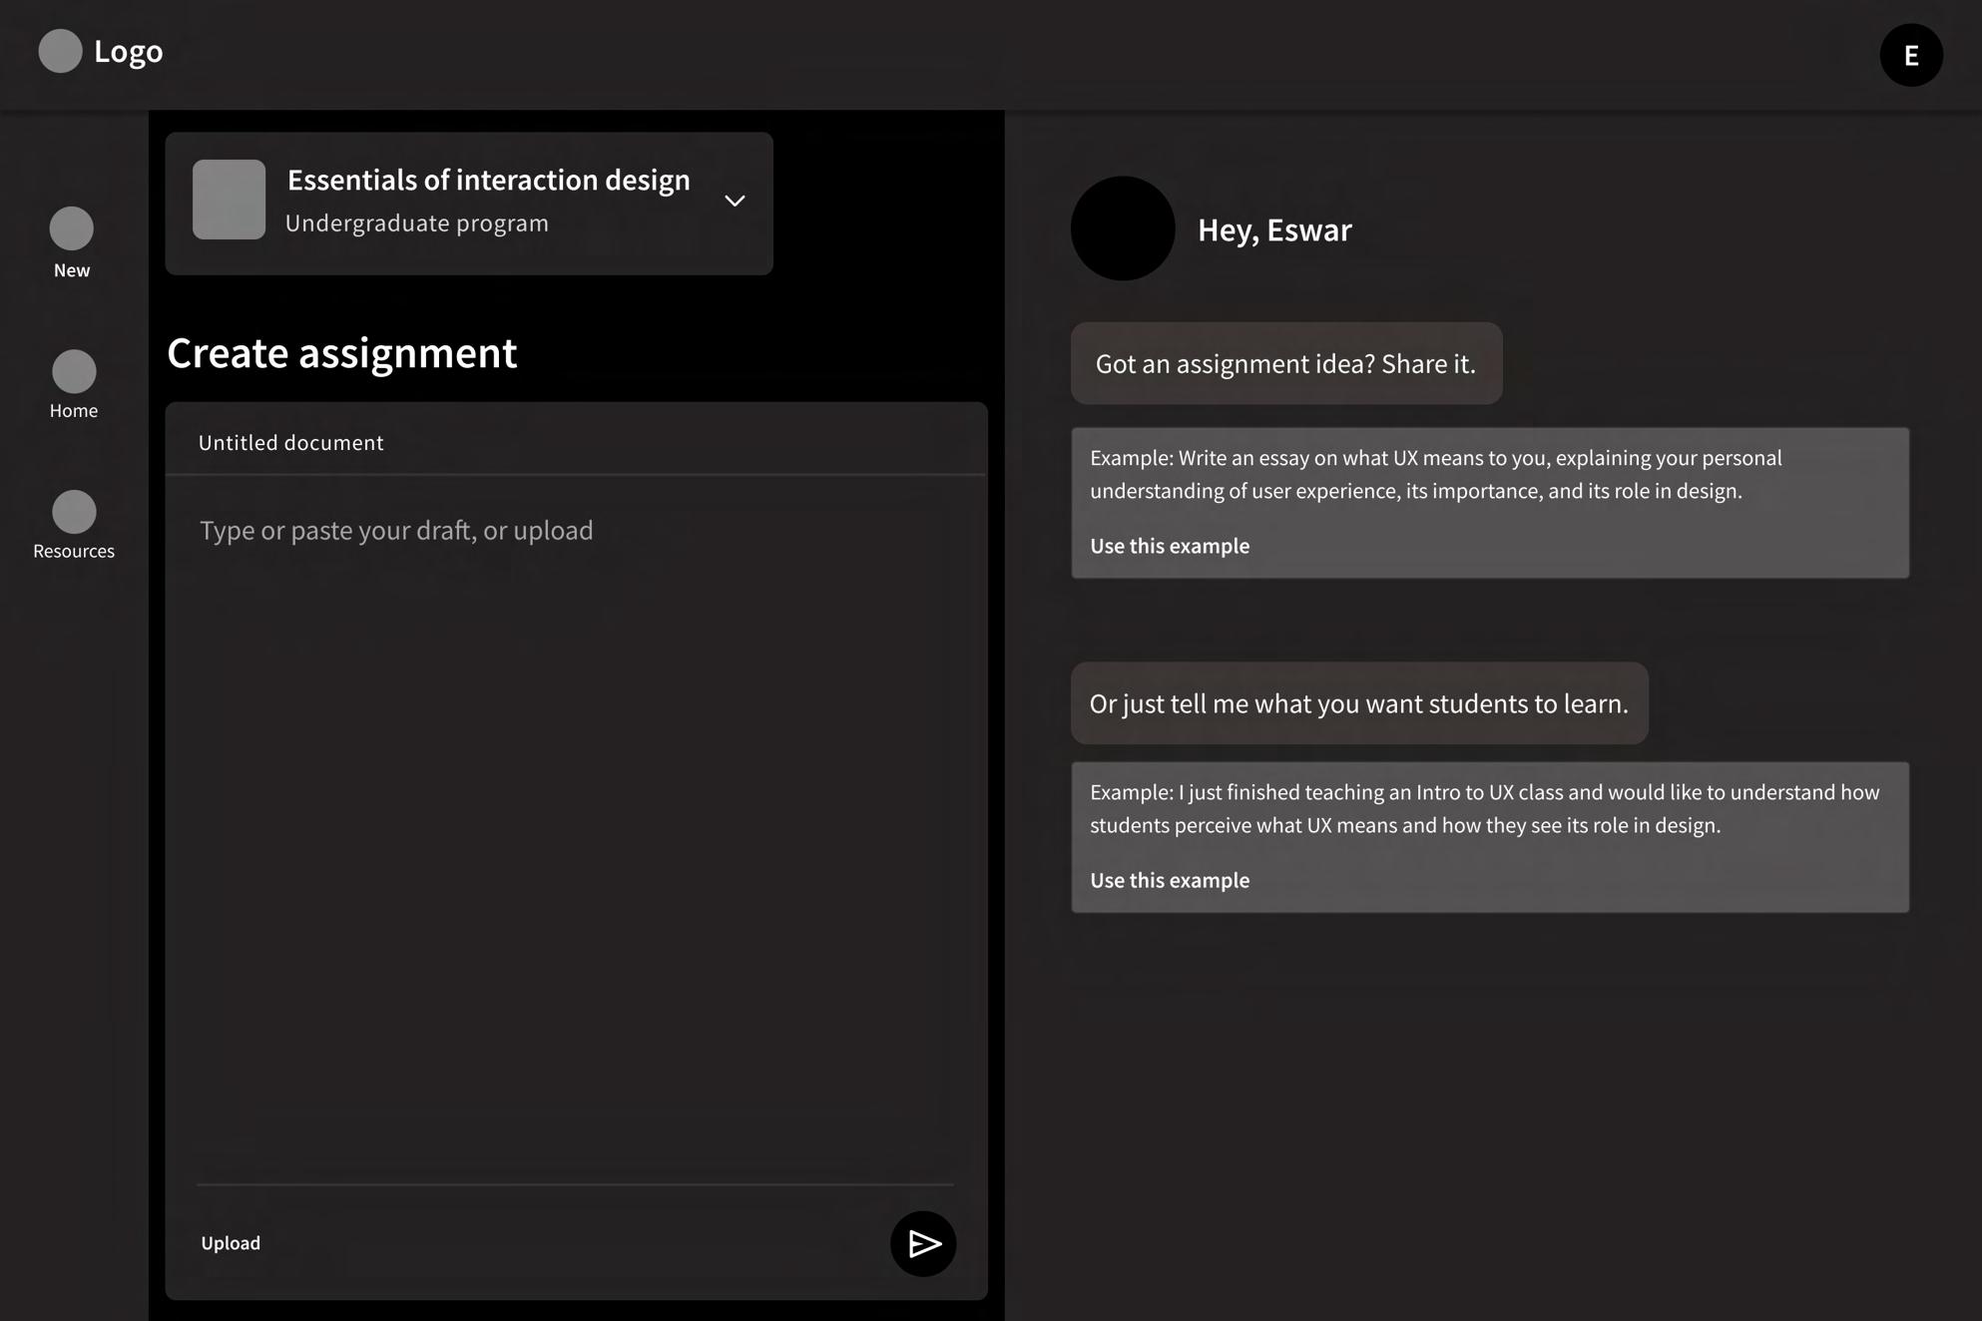The height and width of the screenshot is (1321, 1982).
Task: Open Resources from the sidebar
Action: (x=74, y=512)
